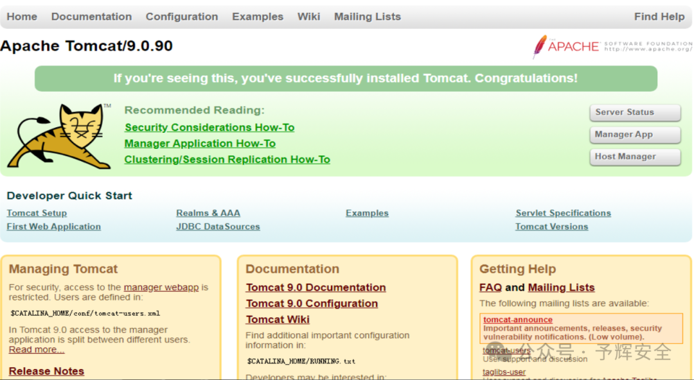Open Clustering/Session Replication How-To link
Screen dimensions: 694x380
point(227,159)
